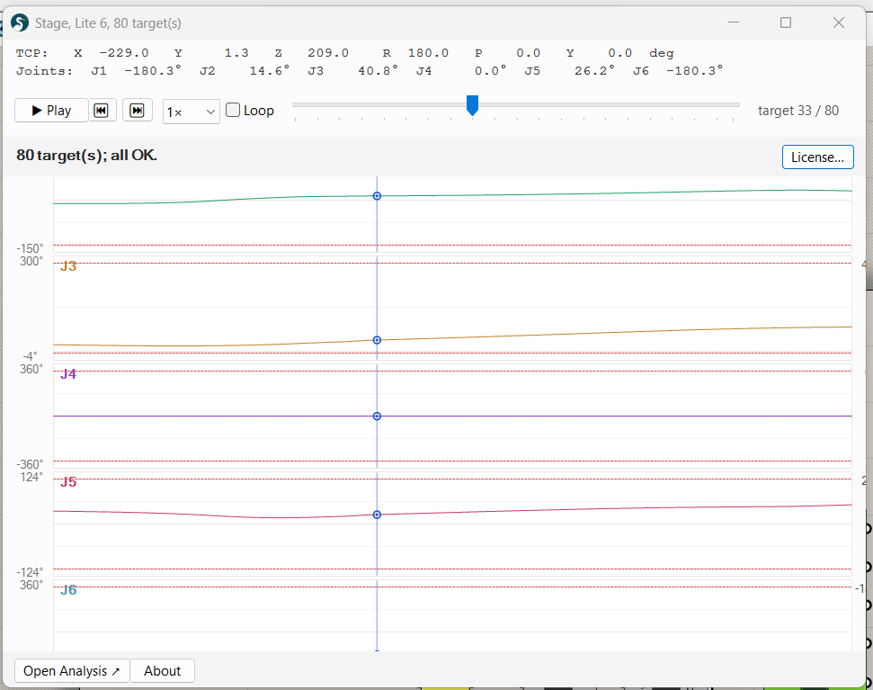Click the J5 joint value 26.2°
Viewport: 873px width, 690px height.
point(594,71)
